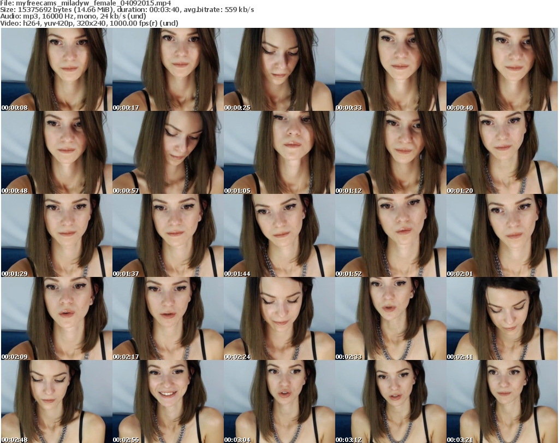The height and width of the screenshot is (443, 559).
Task: Click the Audio mp3 16000 Hz line
Action: click(73, 16)
